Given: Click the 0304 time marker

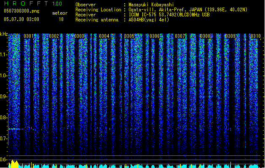Looking at the screenshot, I should 104,36.
